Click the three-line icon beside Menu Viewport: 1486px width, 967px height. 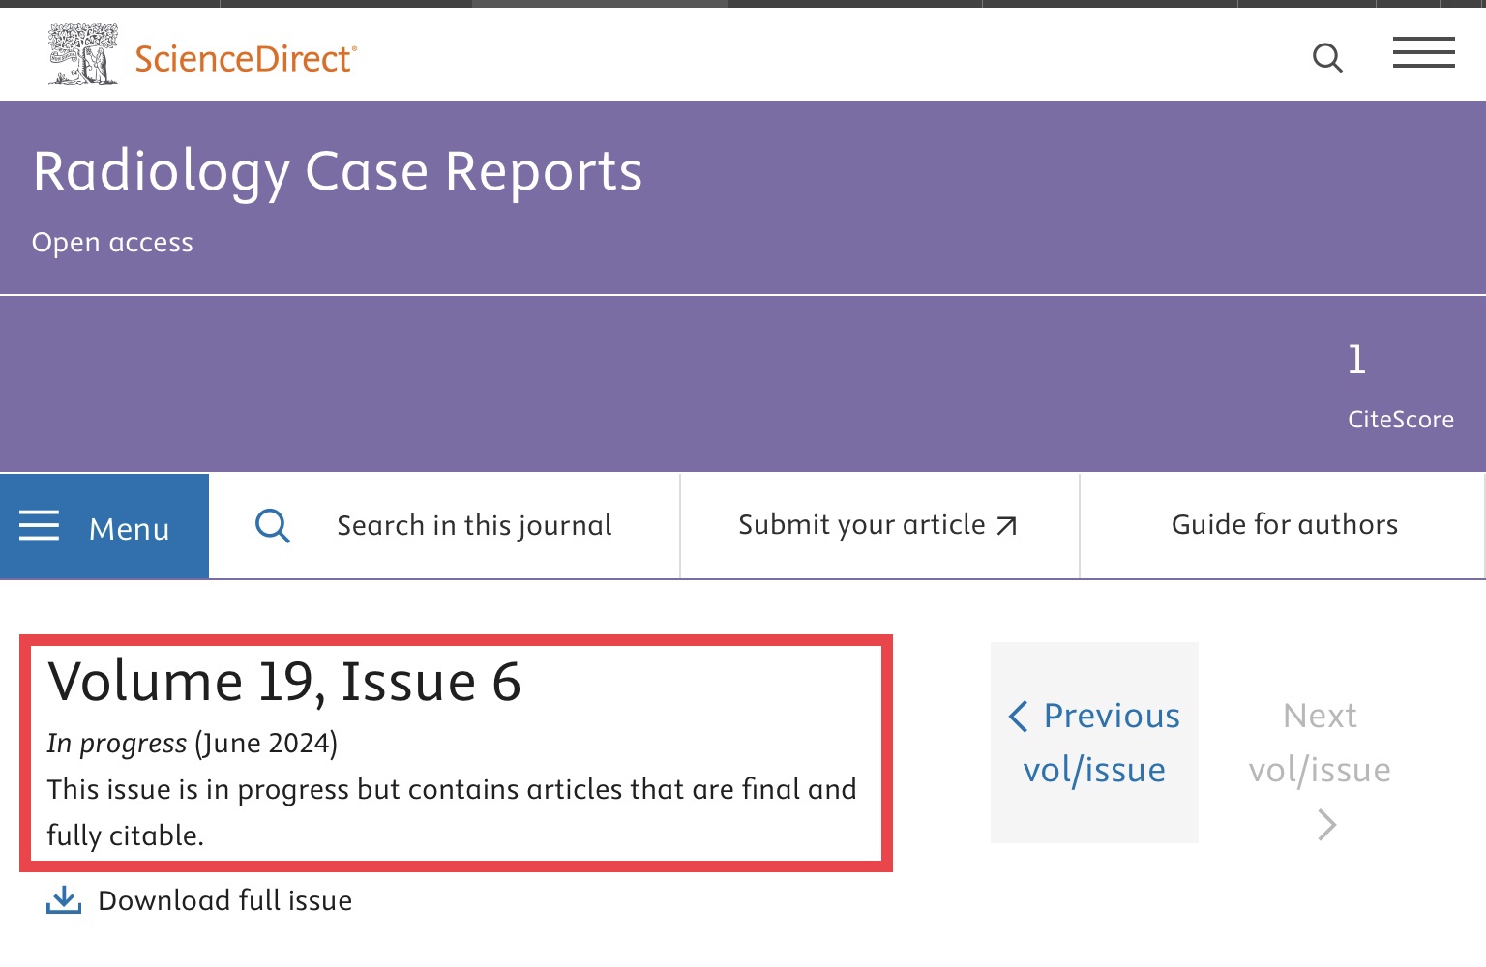click(40, 526)
